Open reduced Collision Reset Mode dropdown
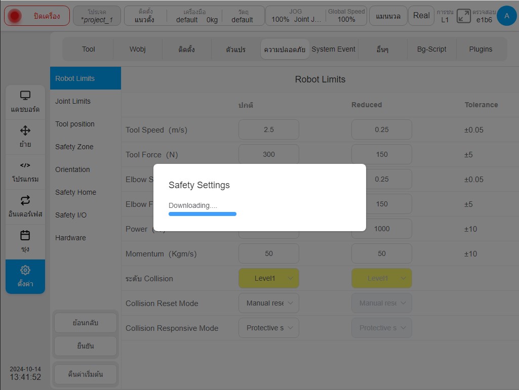This screenshot has height=390, width=519. (382, 303)
